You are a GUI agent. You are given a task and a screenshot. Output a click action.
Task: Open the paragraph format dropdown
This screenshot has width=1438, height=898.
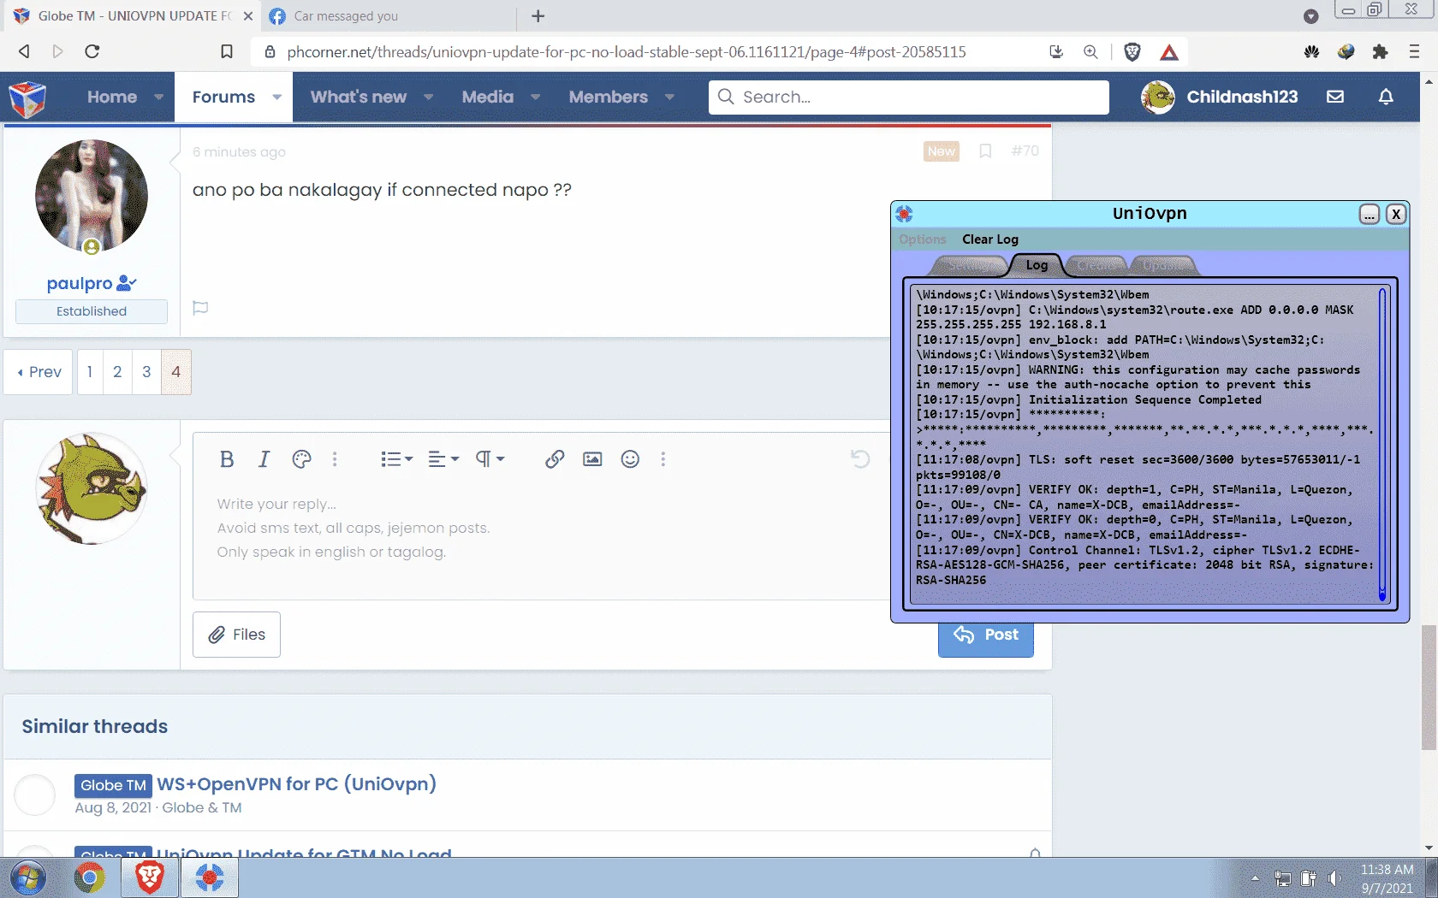pos(490,459)
